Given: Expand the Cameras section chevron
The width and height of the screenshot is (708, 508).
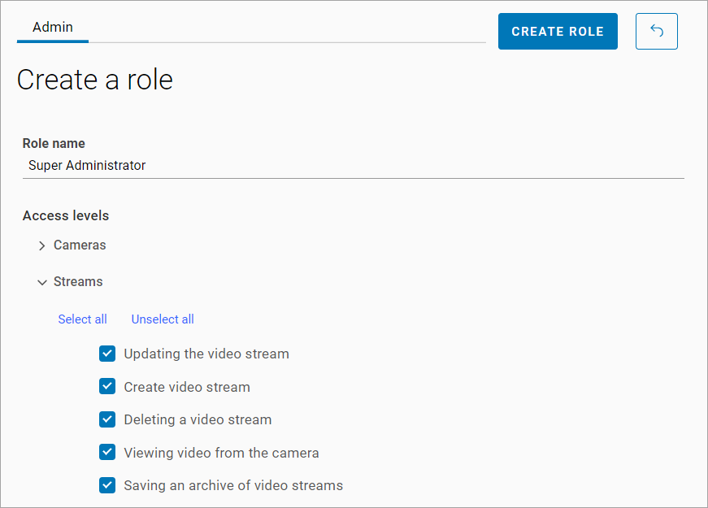Looking at the screenshot, I should point(42,245).
